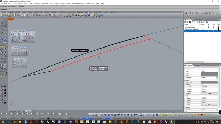Click first icon in Curve From Object palette

click(13, 34)
